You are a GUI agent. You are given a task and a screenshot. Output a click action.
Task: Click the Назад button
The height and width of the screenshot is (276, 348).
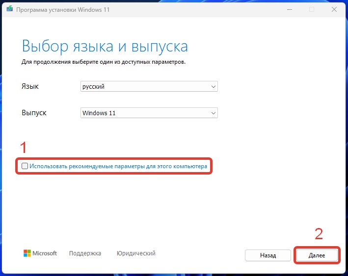[268, 255]
